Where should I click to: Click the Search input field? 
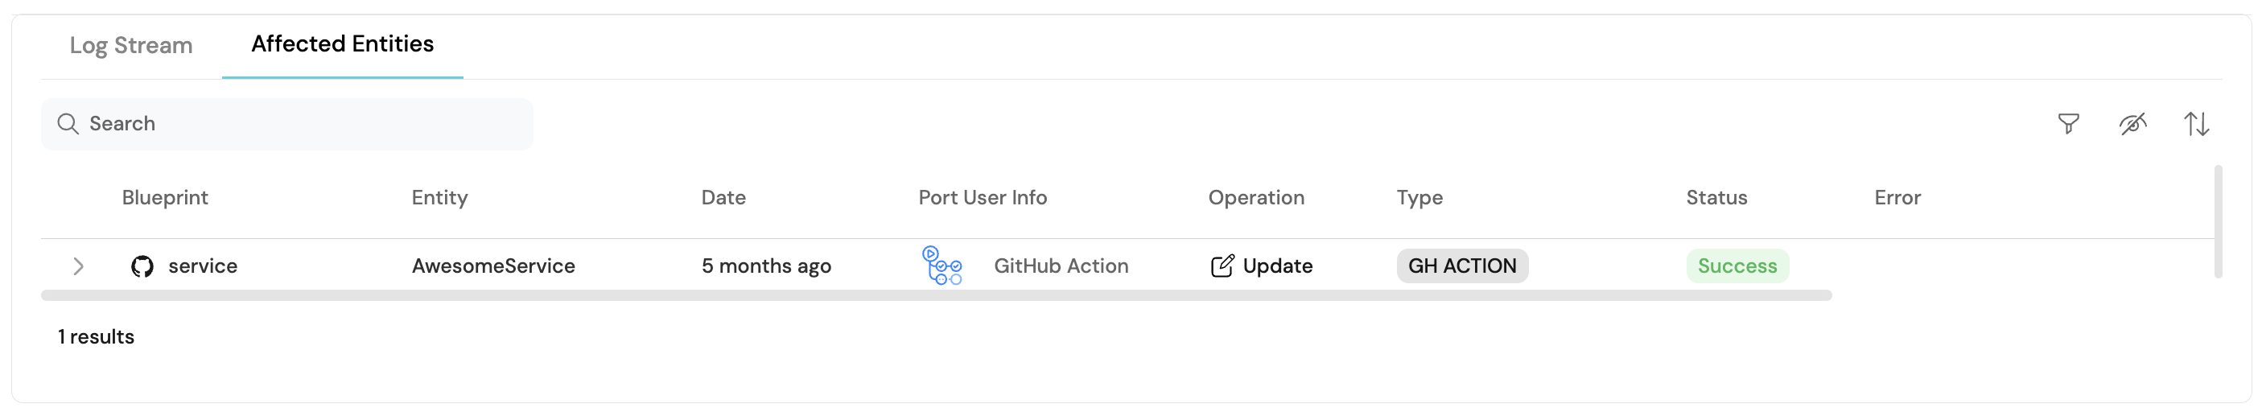299,124
